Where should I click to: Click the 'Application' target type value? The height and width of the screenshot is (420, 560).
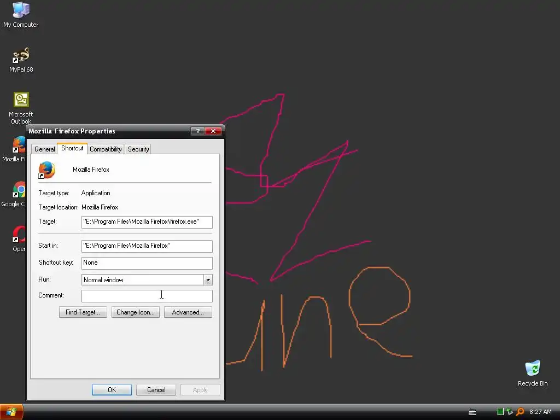click(x=96, y=193)
